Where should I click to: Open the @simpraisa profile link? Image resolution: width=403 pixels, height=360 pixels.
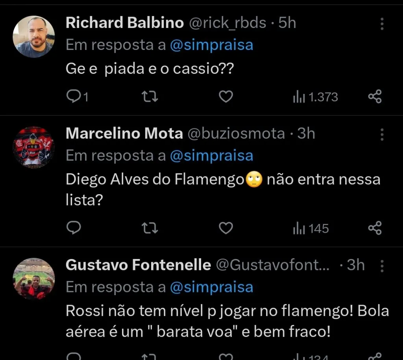click(x=213, y=45)
